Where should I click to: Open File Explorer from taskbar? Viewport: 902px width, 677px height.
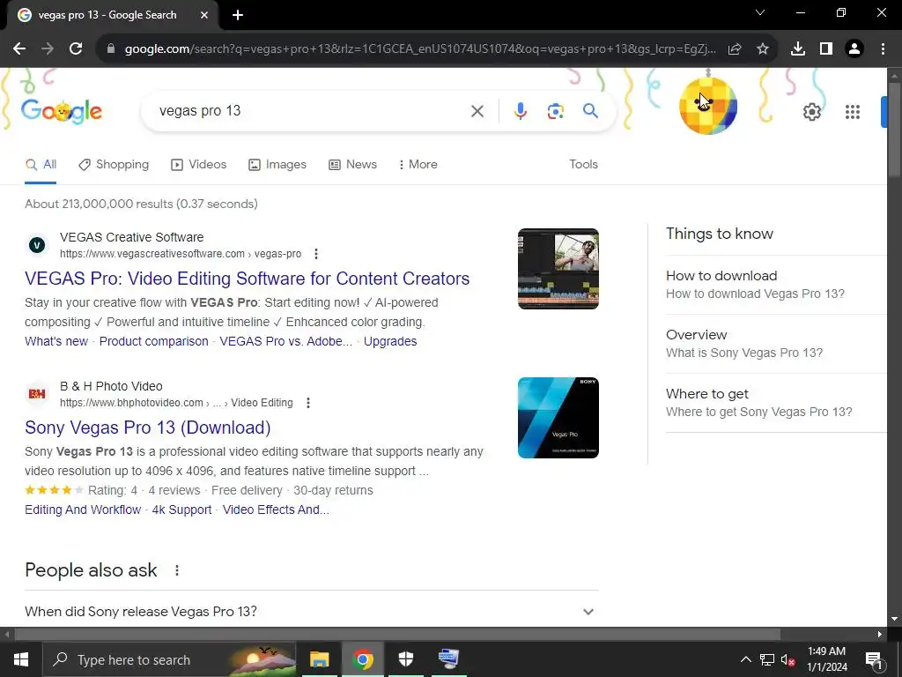(319, 659)
